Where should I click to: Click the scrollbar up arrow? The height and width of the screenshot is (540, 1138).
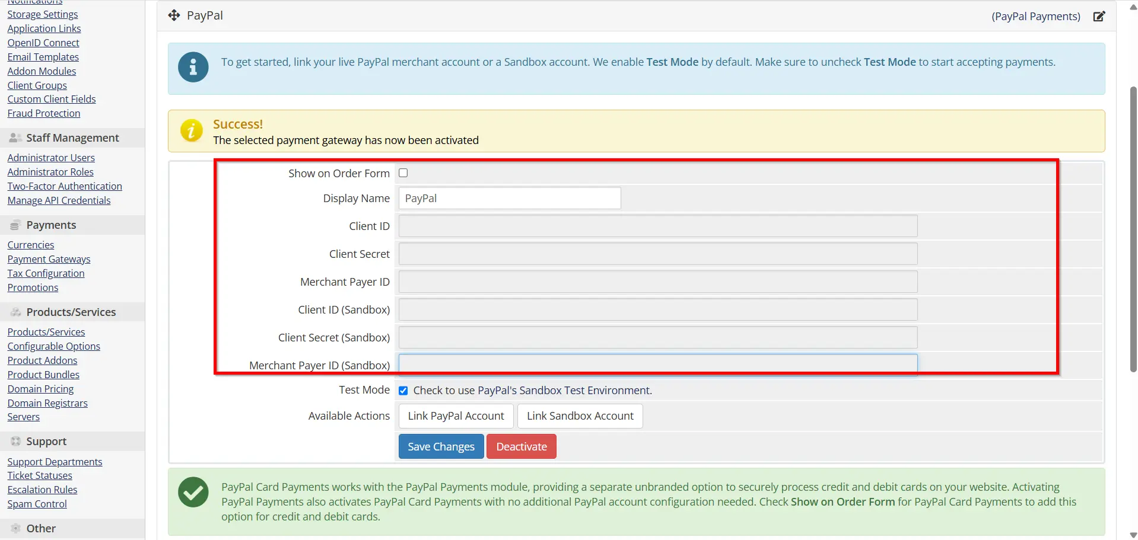pyautogui.click(x=1133, y=8)
